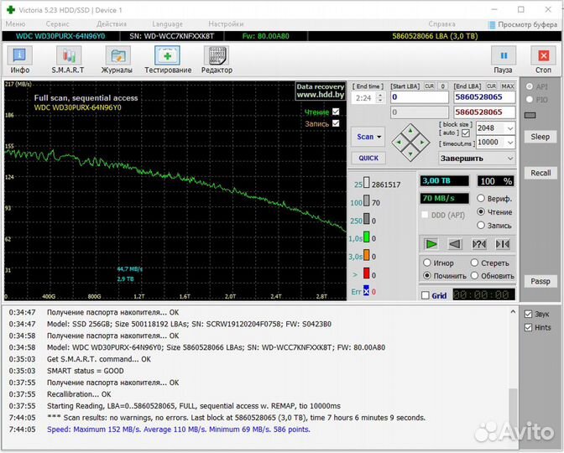Image resolution: width=564 pixels, height=453 pixels.
Task: Open the Сервис menu
Action: [57, 24]
